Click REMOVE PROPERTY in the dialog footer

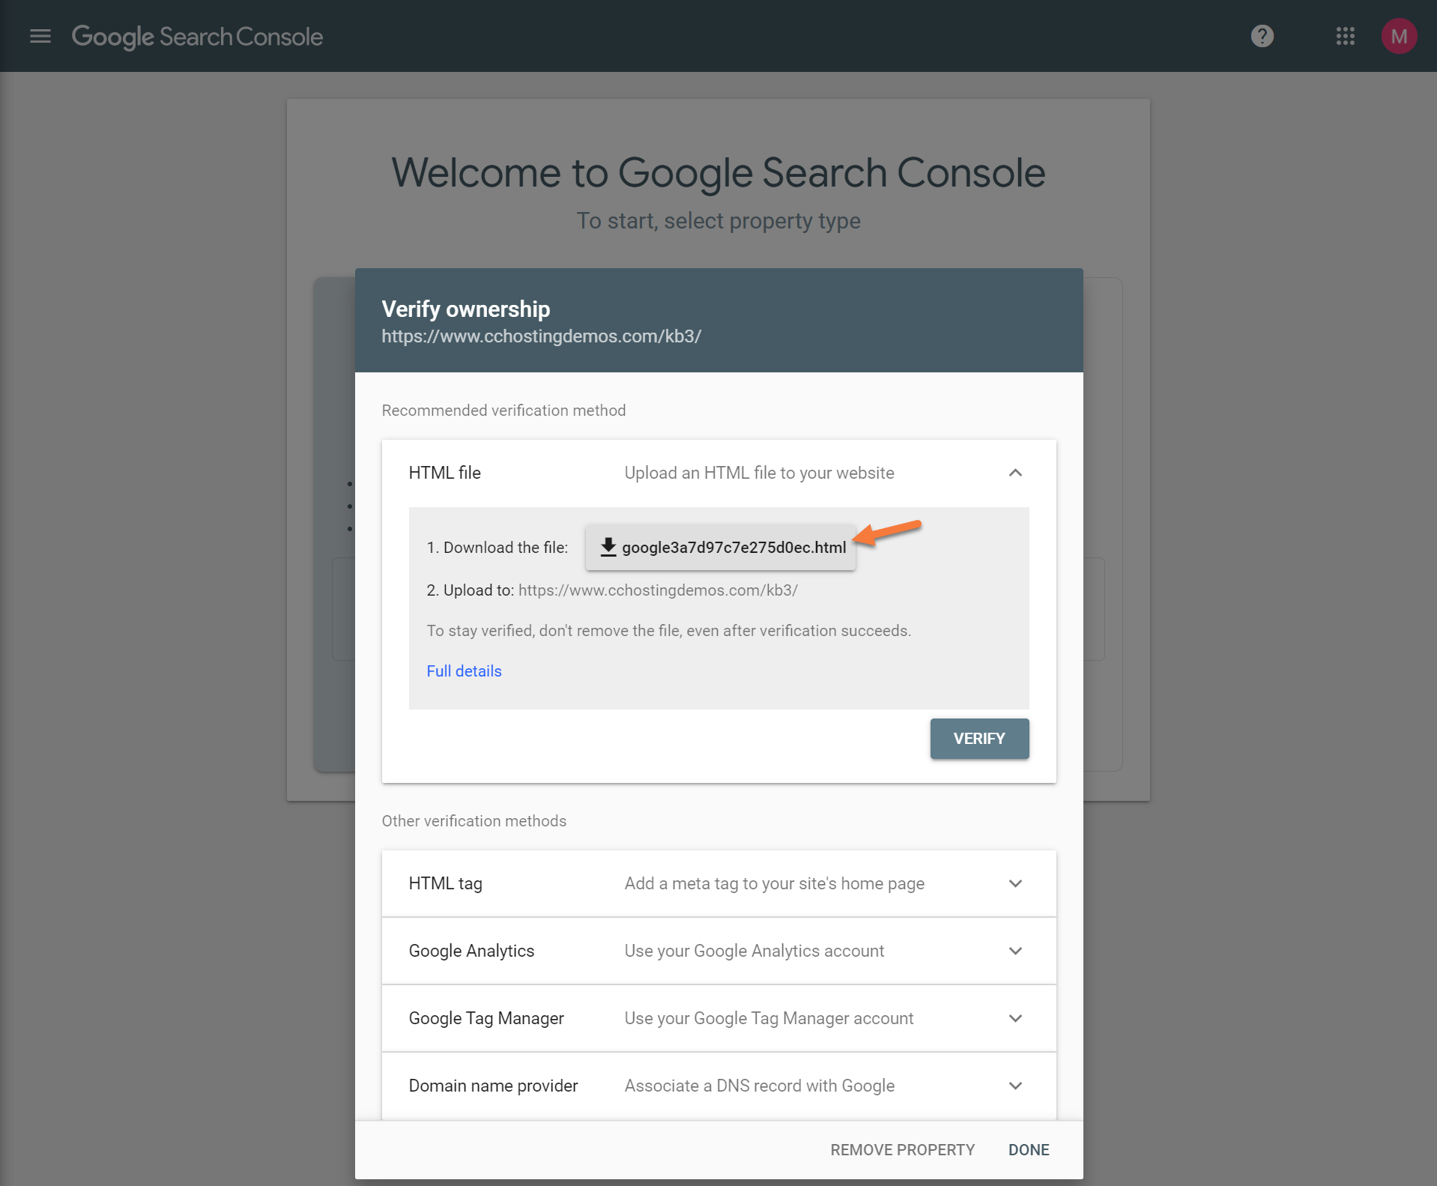tap(902, 1149)
